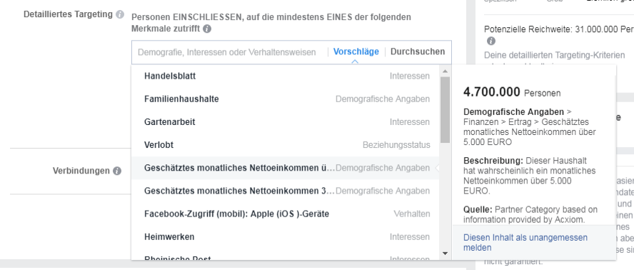
Task: Click 'Quelle: Partner Category' description text
Action: pos(530,215)
